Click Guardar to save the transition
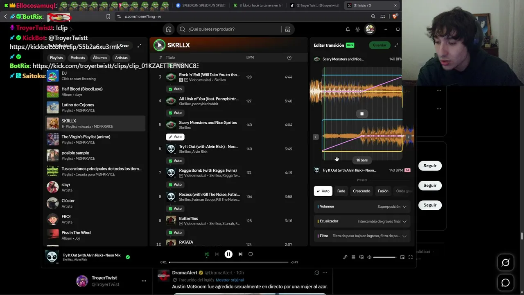 [x=379, y=45]
